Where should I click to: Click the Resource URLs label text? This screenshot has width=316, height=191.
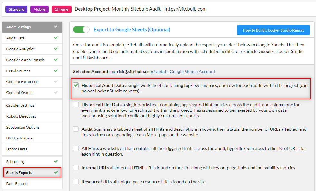[x=97, y=182]
